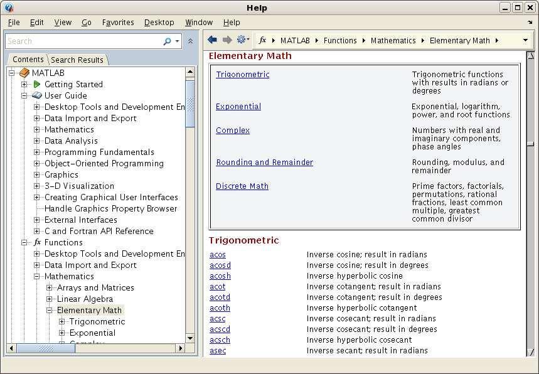Click the Elementary Math breadcrumb item
The width and height of the screenshot is (539, 374).
459,41
